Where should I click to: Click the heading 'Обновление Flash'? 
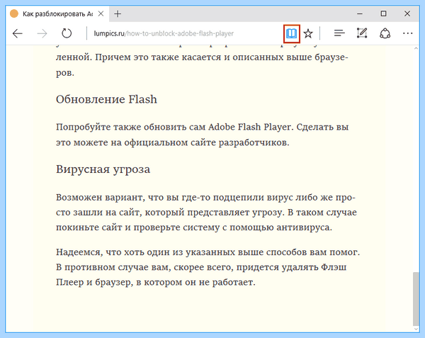tap(106, 99)
